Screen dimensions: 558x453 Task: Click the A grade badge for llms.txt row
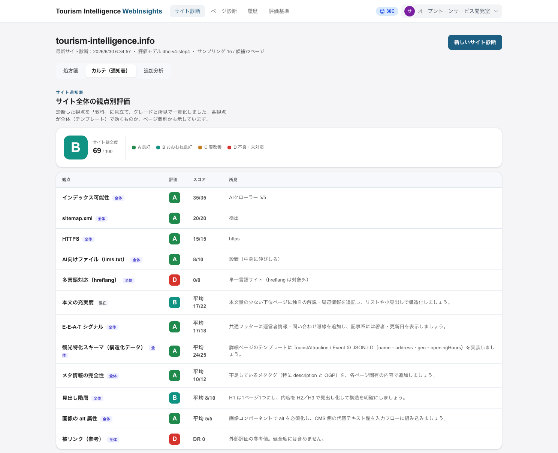coord(175,259)
